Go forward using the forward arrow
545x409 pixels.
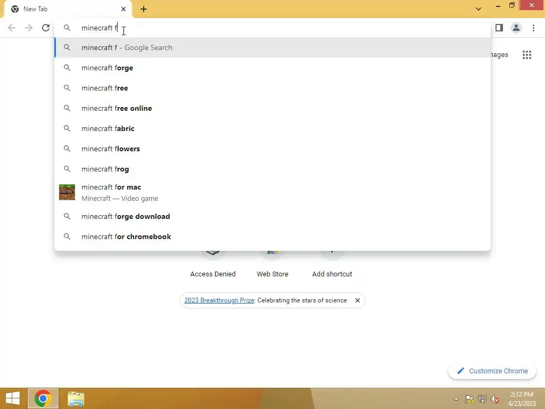tap(29, 28)
